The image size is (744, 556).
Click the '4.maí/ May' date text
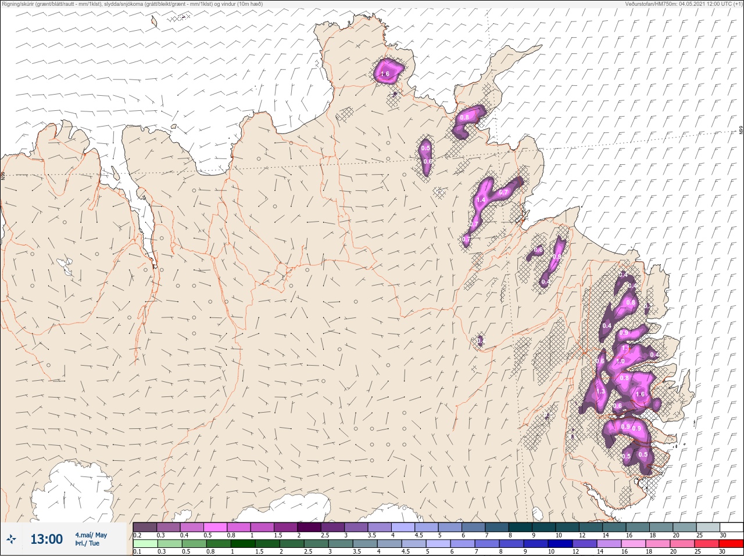[91, 535]
